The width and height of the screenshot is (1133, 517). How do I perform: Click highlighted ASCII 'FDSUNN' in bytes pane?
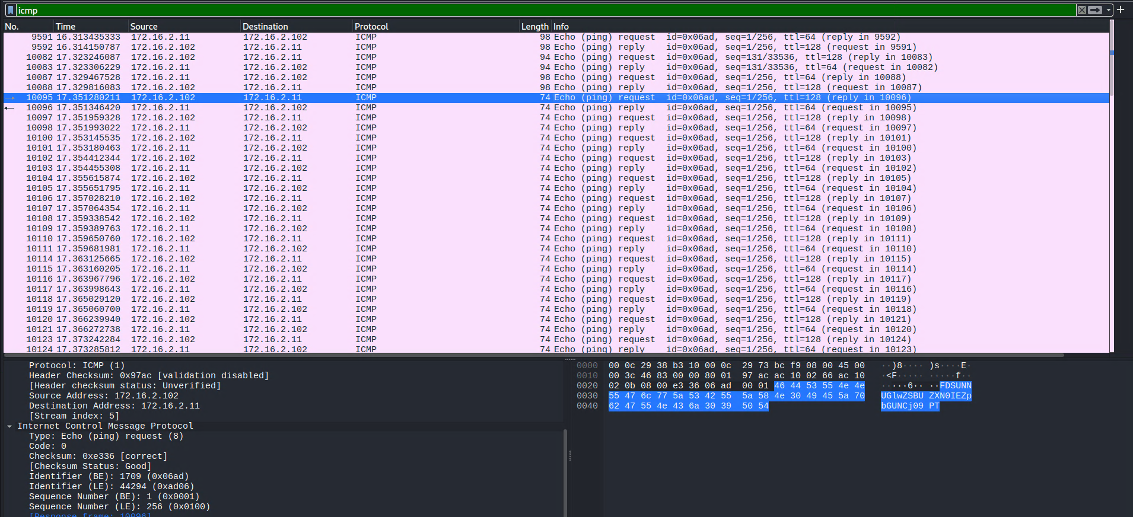tap(956, 386)
